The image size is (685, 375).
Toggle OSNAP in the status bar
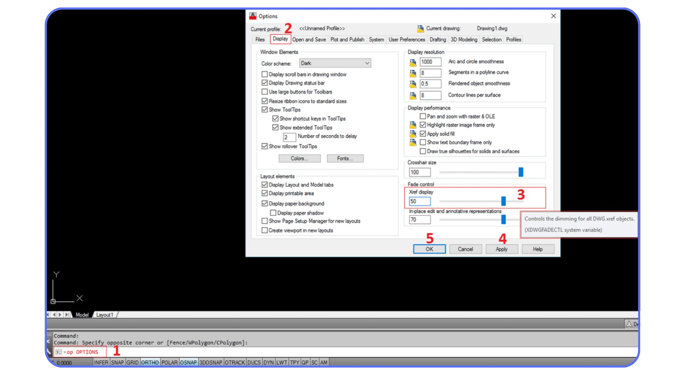[188, 362]
